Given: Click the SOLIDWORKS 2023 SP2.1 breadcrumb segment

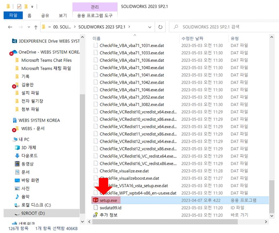Looking at the screenshot, I should click(102, 27).
